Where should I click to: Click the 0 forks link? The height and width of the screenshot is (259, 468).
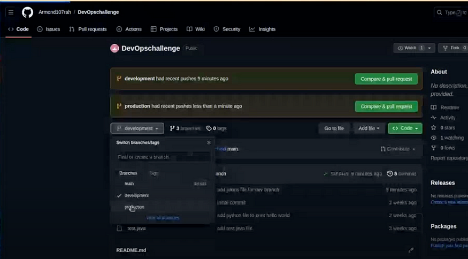click(447, 148)
